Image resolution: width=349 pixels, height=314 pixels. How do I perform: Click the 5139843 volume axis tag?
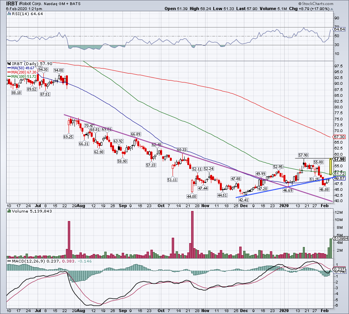[340, 238]
